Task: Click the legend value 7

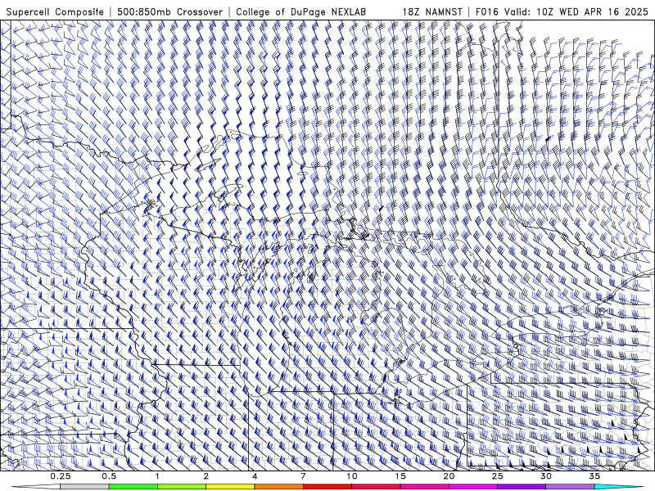Action: (x=303, y=476)
